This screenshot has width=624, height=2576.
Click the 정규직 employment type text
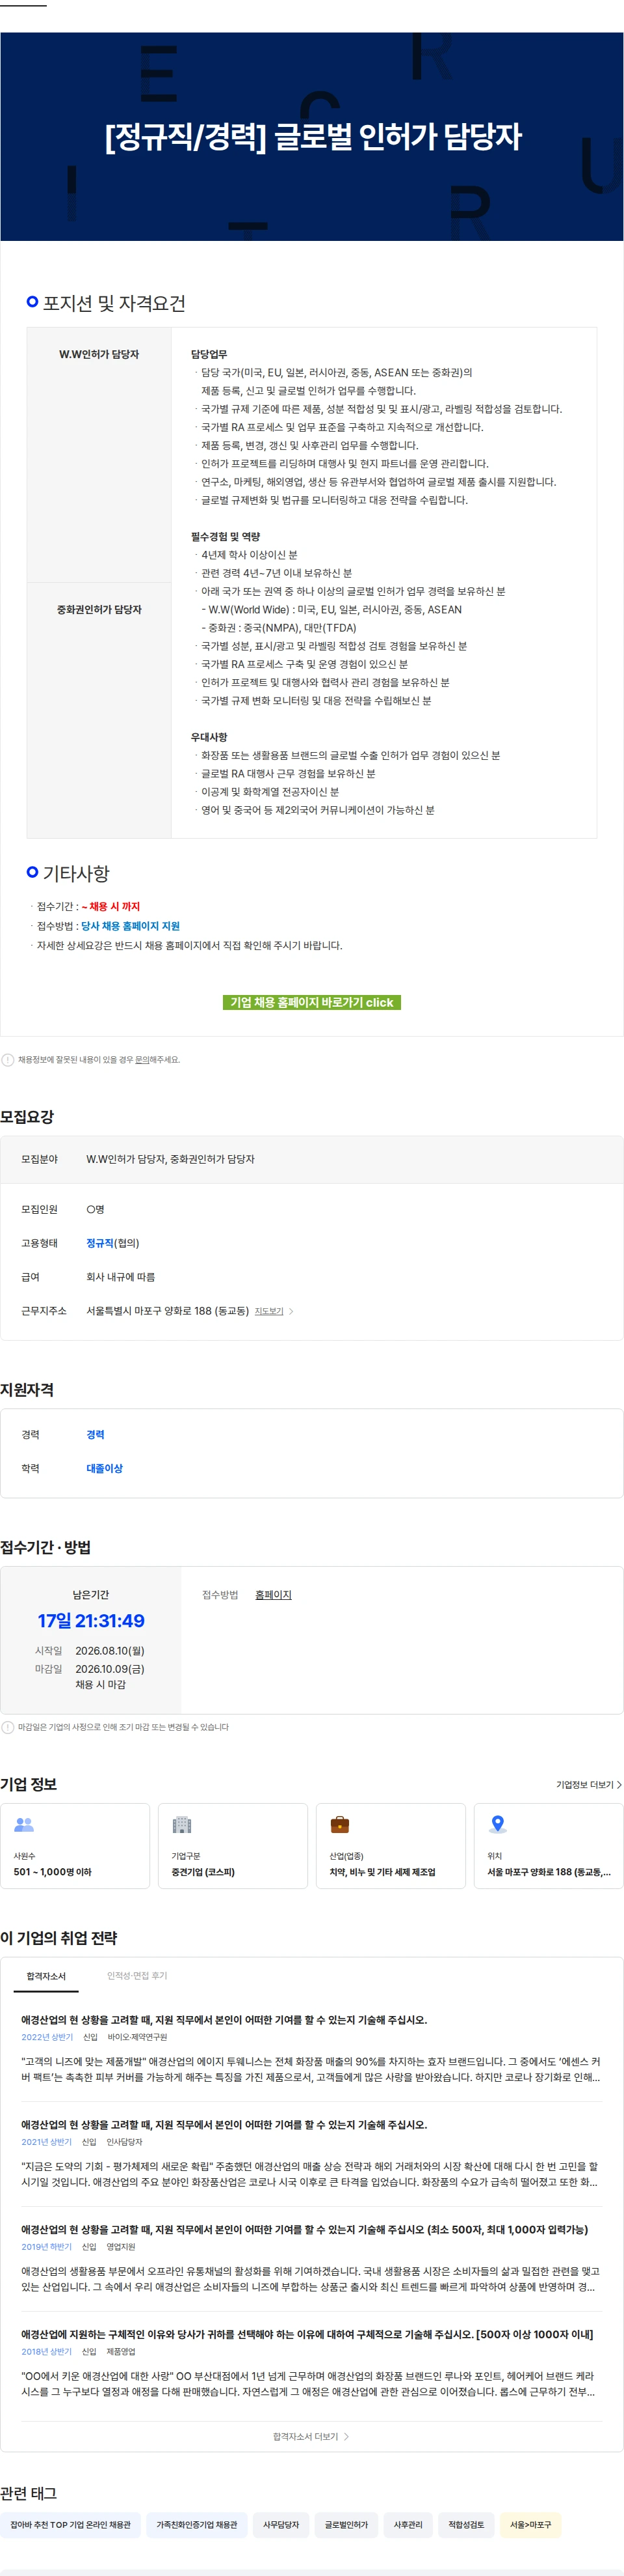100,1243
